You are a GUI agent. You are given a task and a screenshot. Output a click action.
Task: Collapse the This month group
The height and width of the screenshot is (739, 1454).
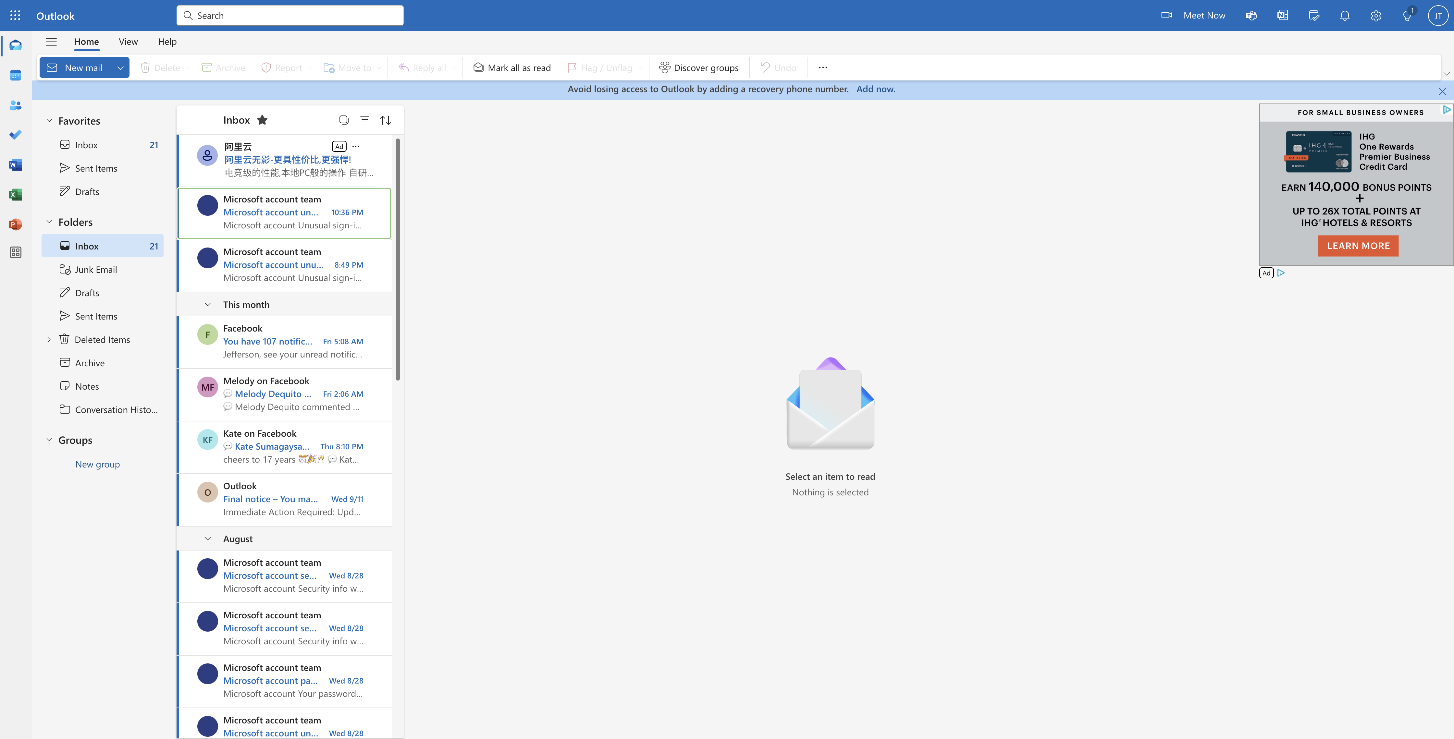tap(207, 305)
